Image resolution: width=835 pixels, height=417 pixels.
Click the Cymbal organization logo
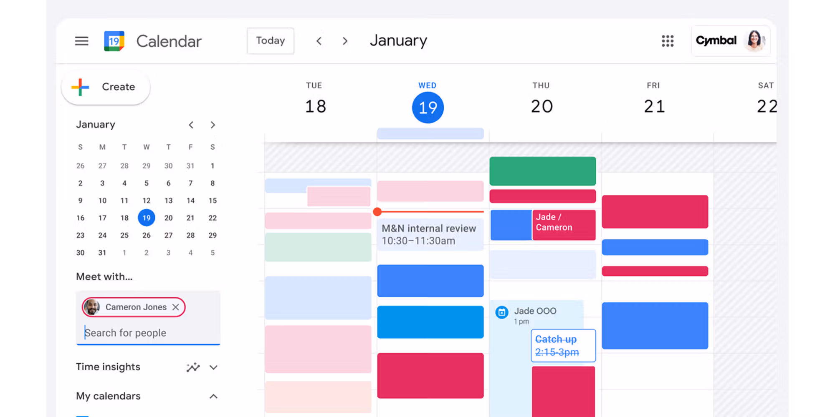716,40
